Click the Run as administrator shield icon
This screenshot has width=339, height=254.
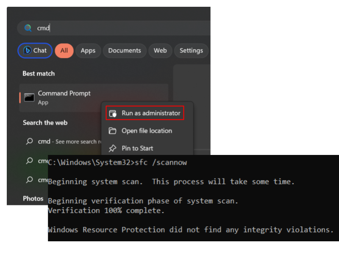click(x=113, y=113)
